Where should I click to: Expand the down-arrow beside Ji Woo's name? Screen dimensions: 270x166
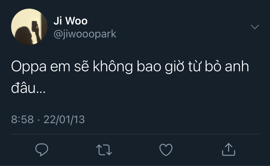pyautogui.click(x=255, y=27)
